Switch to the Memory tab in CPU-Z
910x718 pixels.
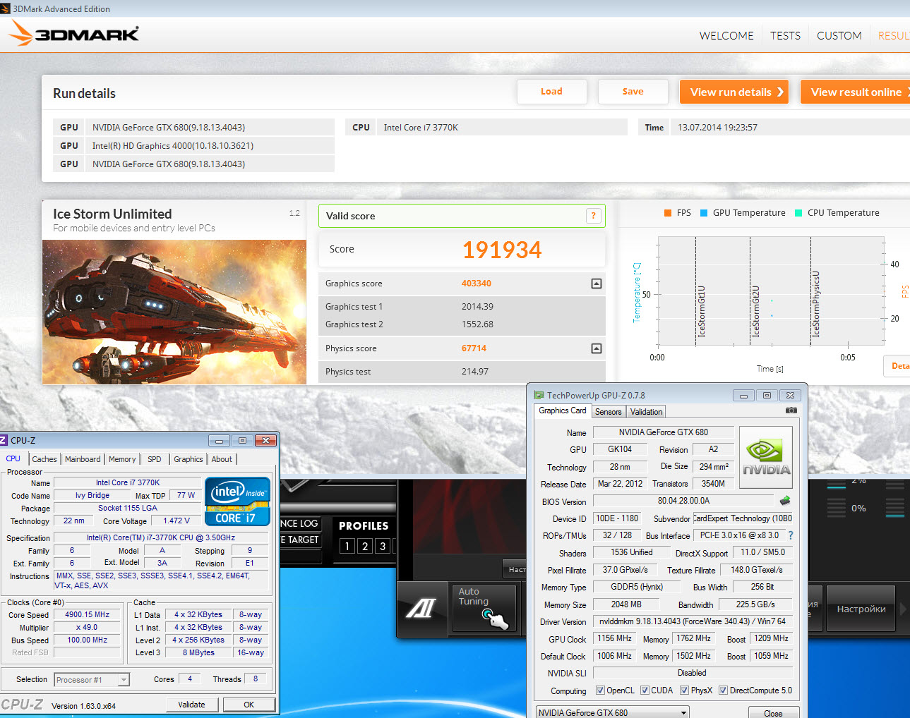tap(122, 459)
